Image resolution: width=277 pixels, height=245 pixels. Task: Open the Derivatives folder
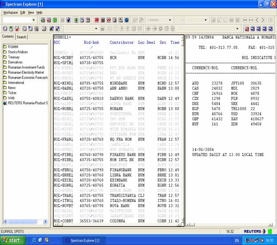pyautogui.click(x=13, y=62)
